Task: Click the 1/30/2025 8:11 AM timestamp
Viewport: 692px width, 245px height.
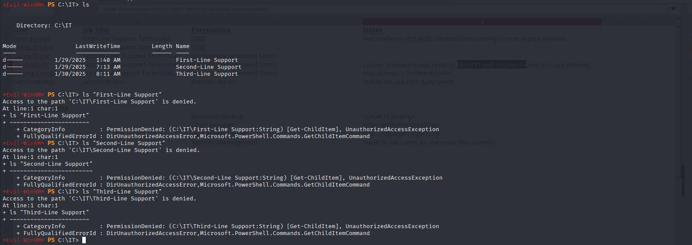Action: pyautogui.click(x=87, y=74)
